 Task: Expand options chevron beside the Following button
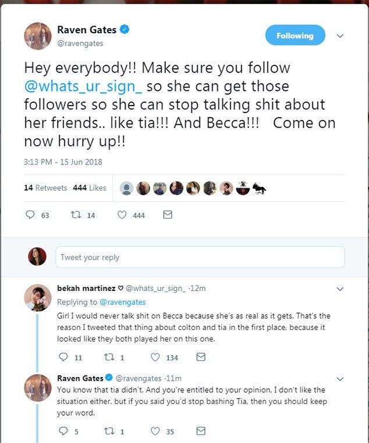[x=340, y=36]
